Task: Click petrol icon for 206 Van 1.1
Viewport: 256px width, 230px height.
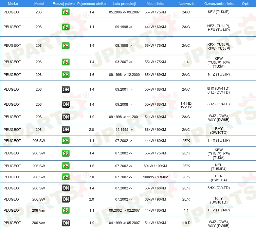Action: (x=65, y=210)
